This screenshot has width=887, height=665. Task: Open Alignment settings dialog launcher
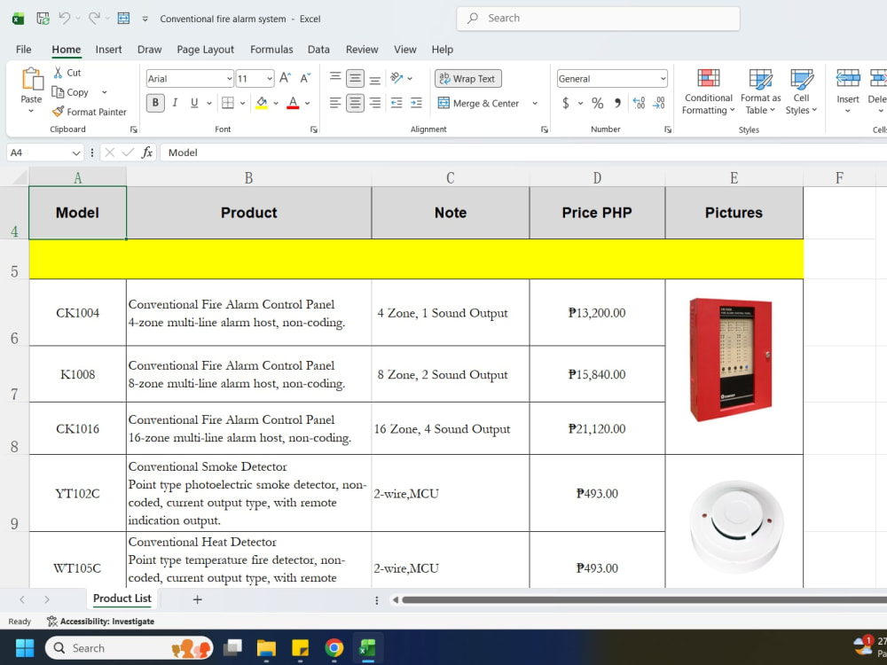(x=545, y=129)
